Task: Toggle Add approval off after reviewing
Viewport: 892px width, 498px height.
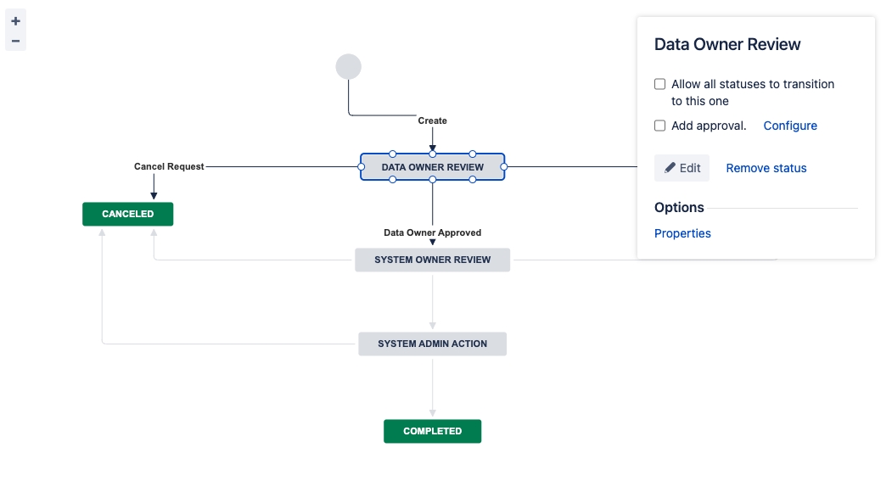Action: pyautogui.click(x=659, y=125)
